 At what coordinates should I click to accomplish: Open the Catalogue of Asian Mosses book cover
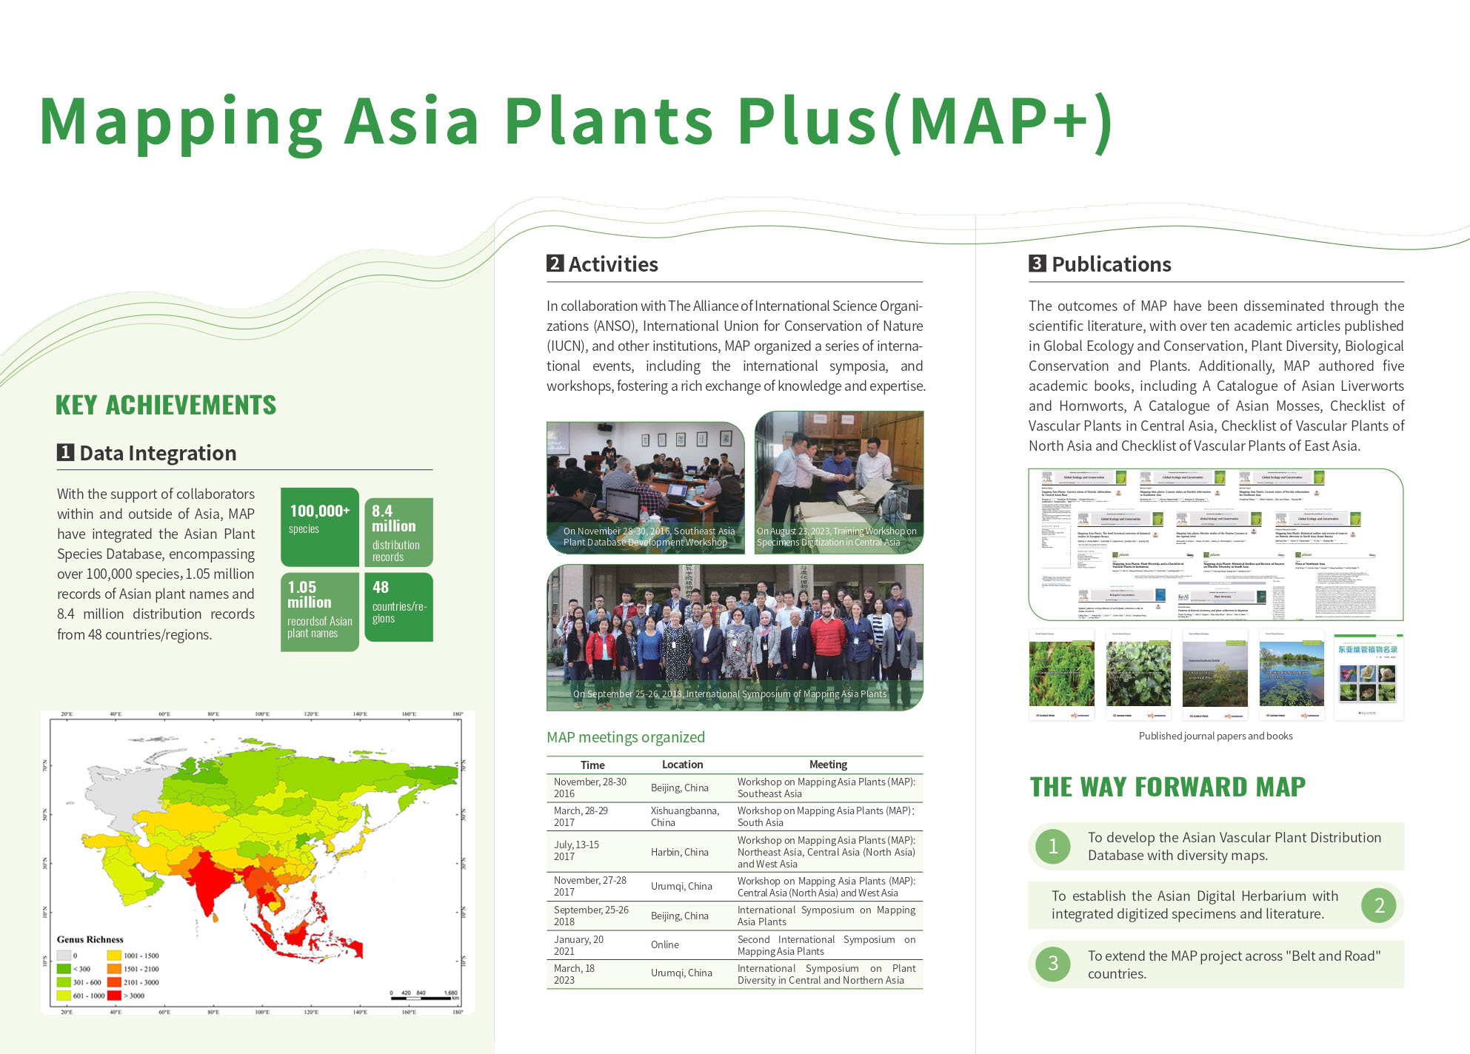click(1062, 674)
